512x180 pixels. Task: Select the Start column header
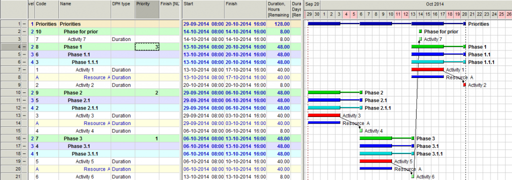(x=203, y=9)
